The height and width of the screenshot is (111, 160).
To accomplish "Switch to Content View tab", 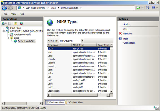I will pos(74,102).
